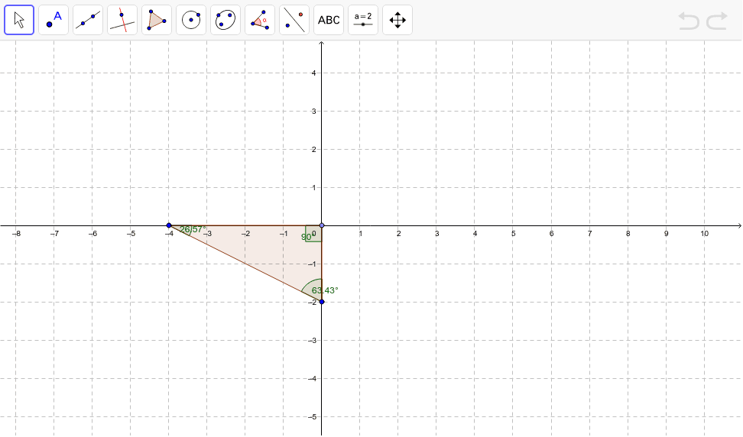Click the y-axis label -3

point(312,341)
